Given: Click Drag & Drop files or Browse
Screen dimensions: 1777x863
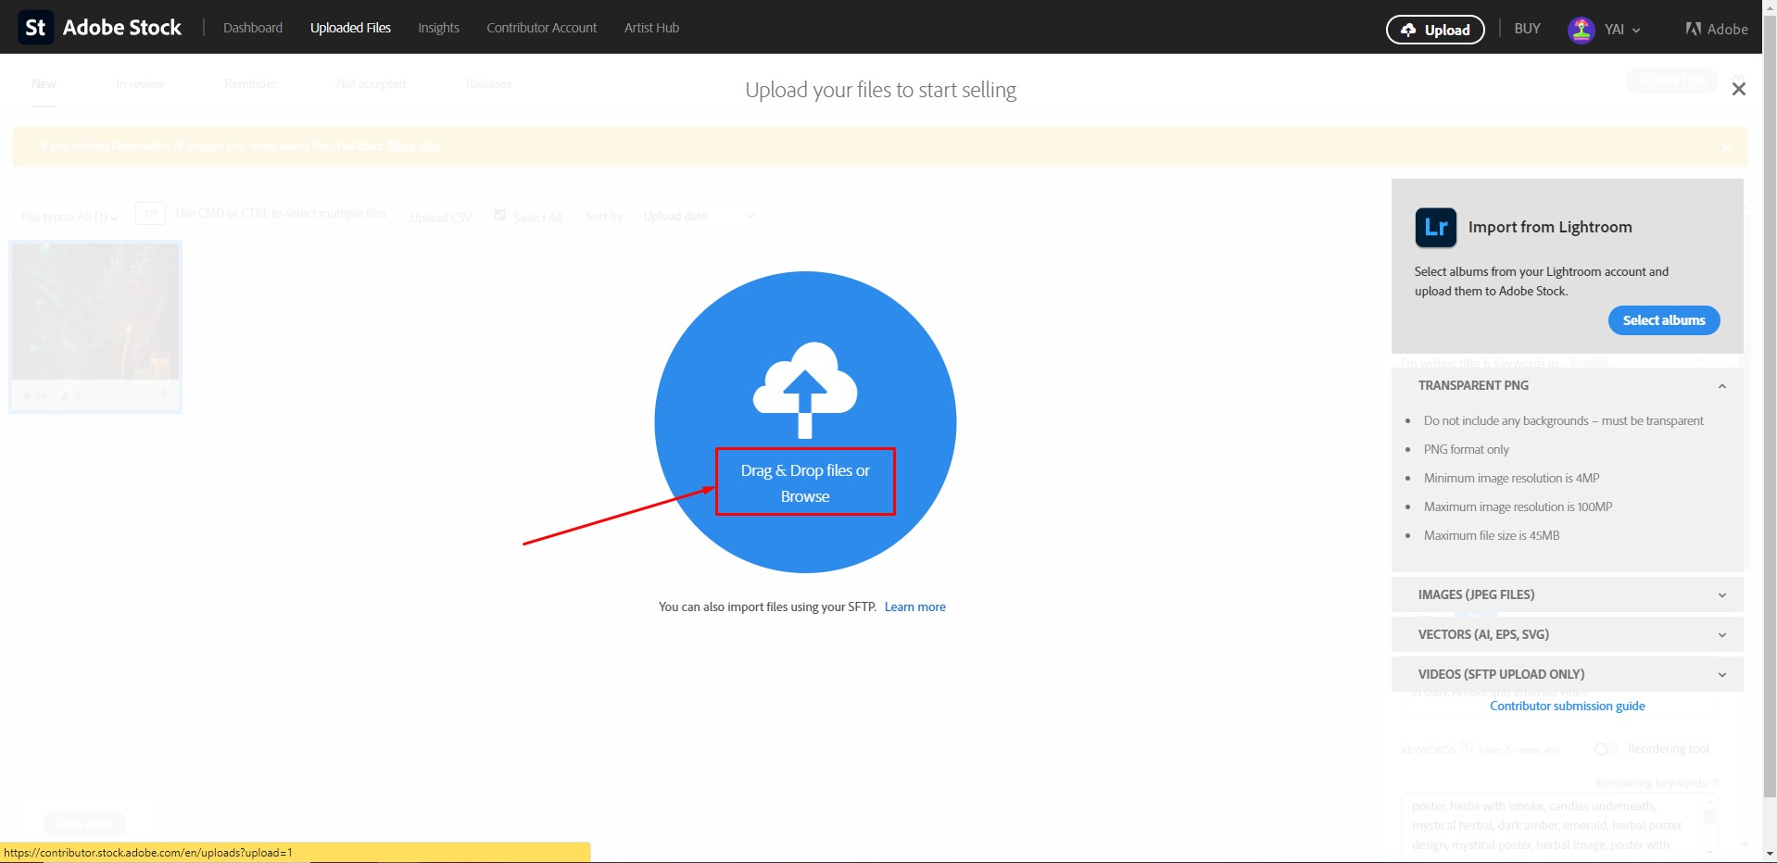Looking at the screenshot, I should pyautogui.click(x=804, y=482).
